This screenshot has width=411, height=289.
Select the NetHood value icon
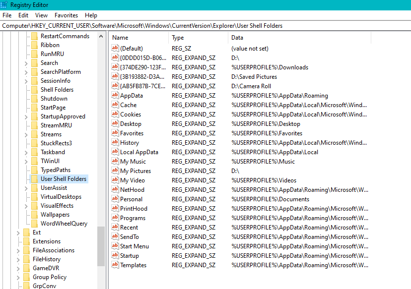[115, 189]
